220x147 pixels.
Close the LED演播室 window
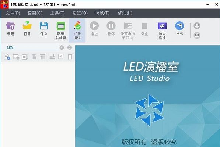(x=216, y=4)
